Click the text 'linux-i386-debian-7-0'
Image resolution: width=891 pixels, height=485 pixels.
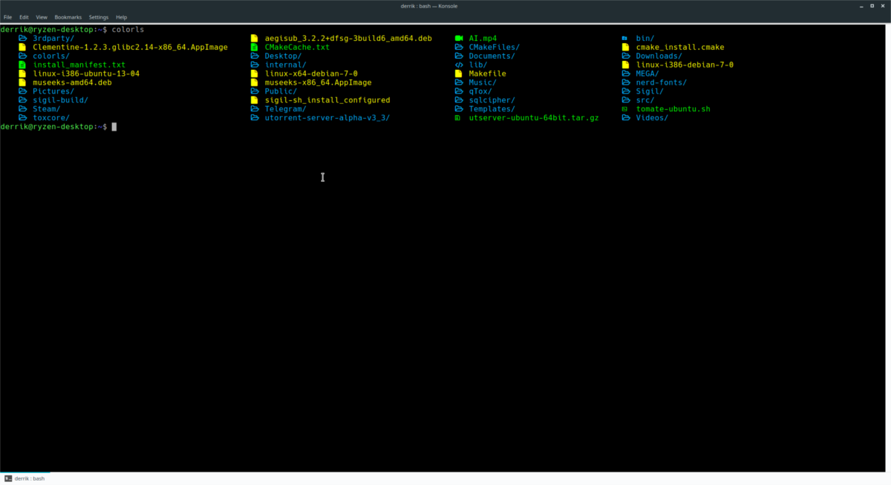point(685,65)
